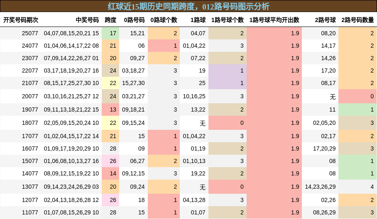
Task: Click period number 12077
Action: 30,200
